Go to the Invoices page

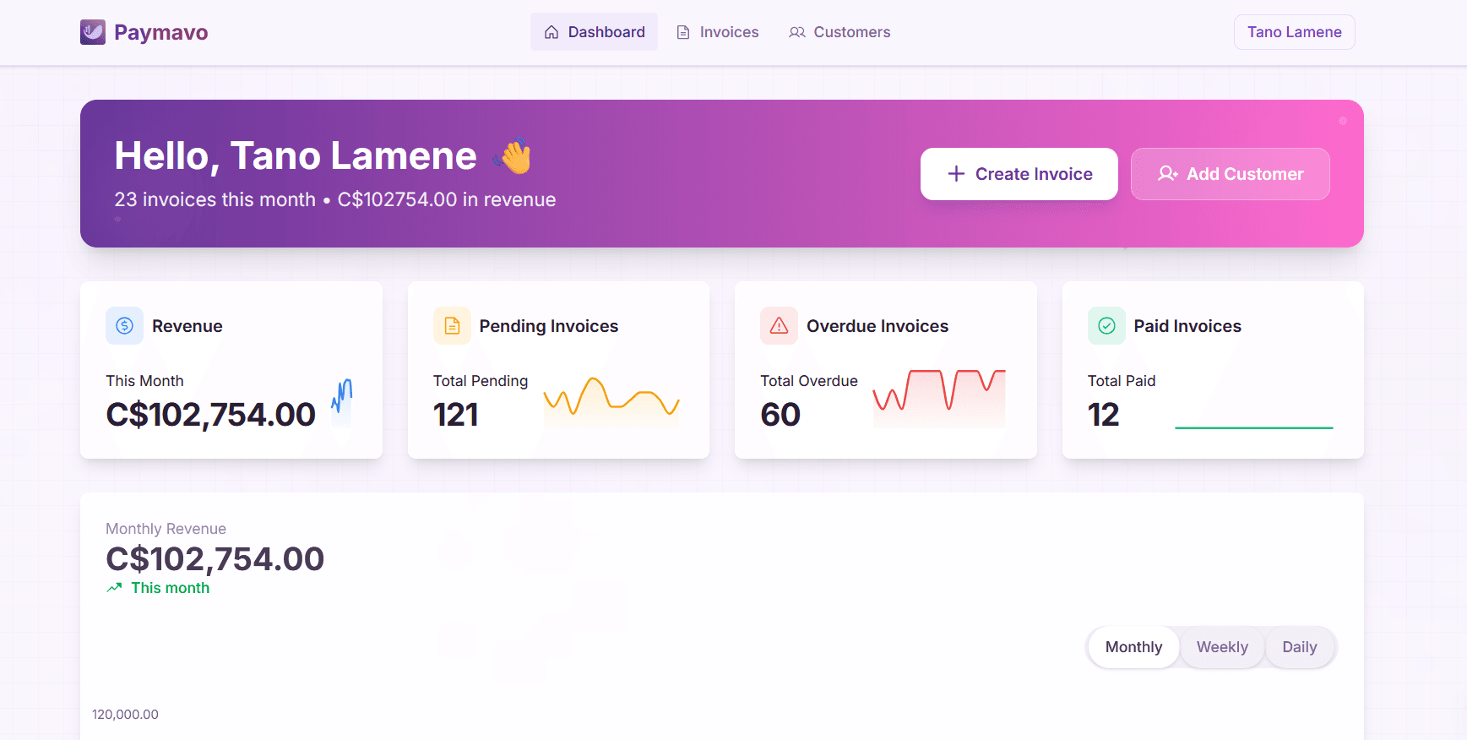tap(717, 32)
